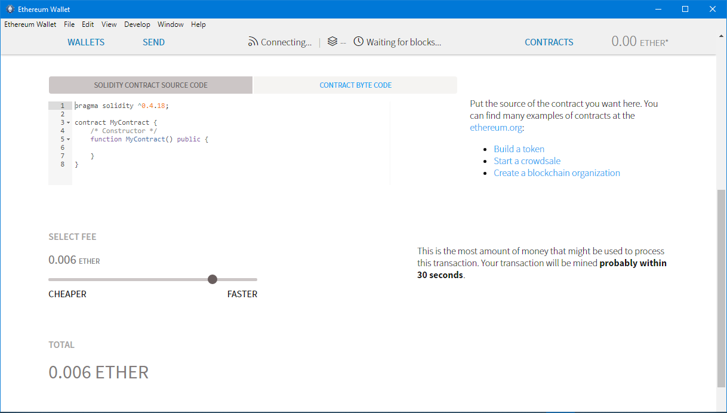The width and height of the screenshot is (727, 413).
Task: Click the /* Constructor */ comment line
Action: click(124, 131)
